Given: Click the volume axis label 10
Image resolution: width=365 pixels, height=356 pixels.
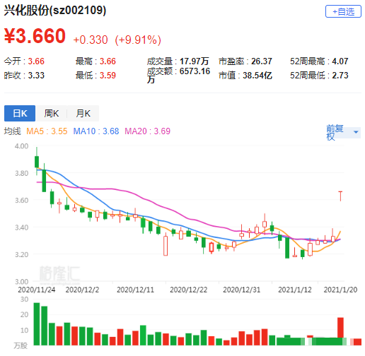Looking at the screenshot, I should tap(24, 331).
